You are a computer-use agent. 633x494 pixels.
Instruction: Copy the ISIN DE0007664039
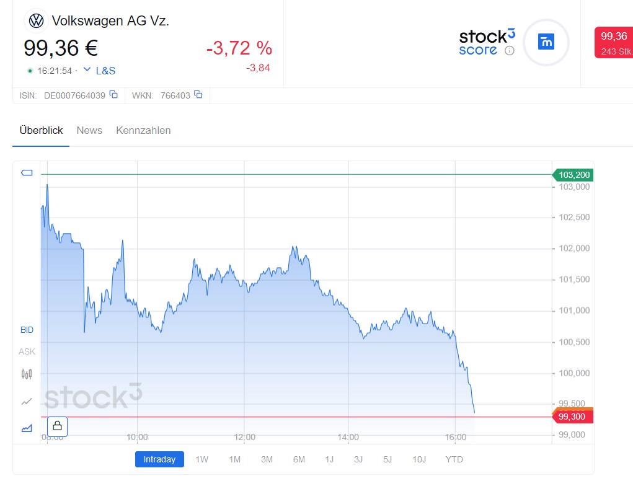click(113, 95)
